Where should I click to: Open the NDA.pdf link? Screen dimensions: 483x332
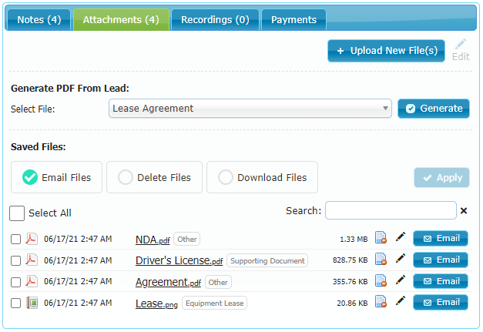coord(153,240)
